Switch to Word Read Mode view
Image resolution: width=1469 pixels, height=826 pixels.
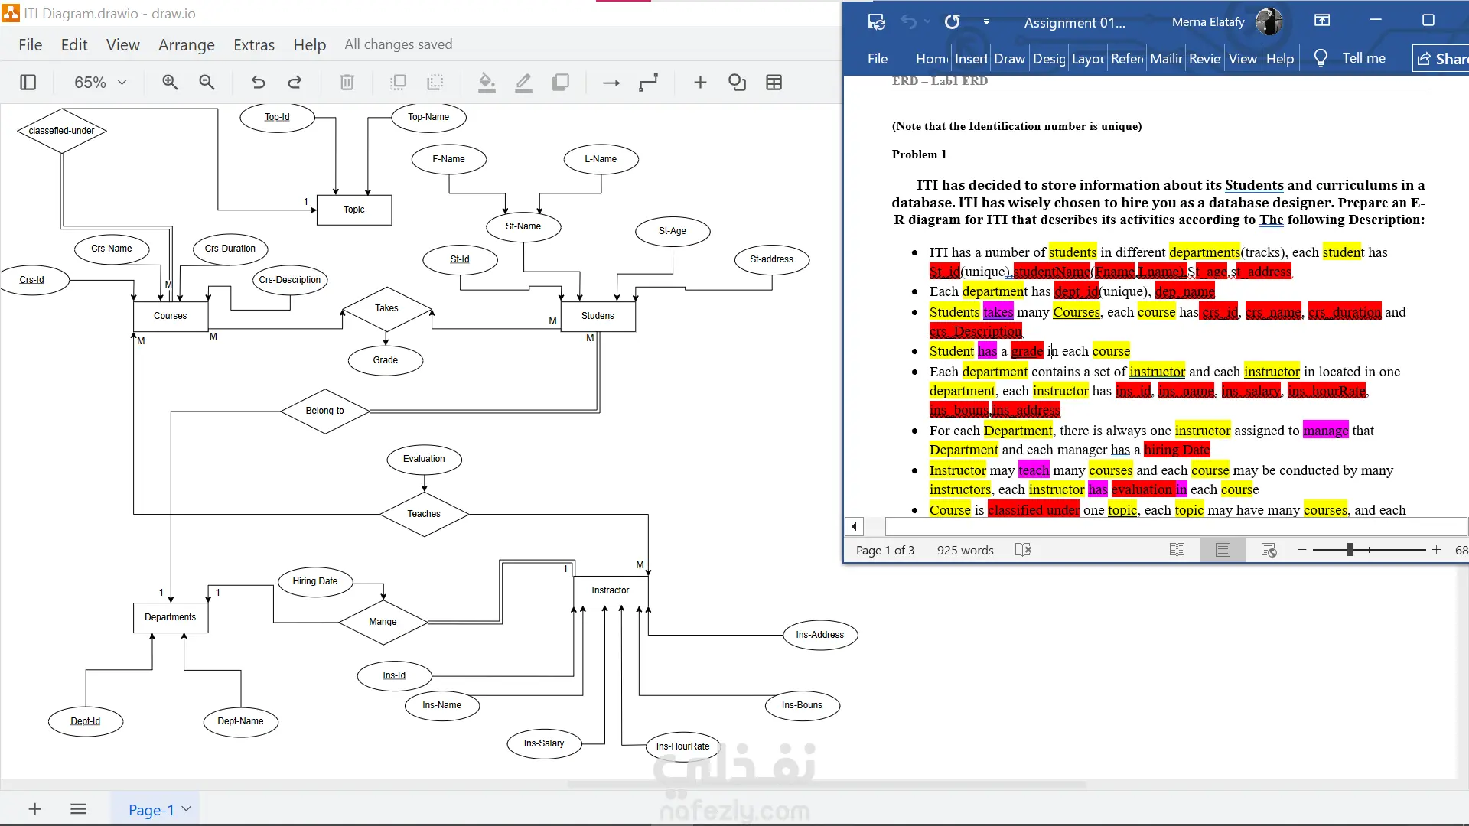coord(1177,550)
